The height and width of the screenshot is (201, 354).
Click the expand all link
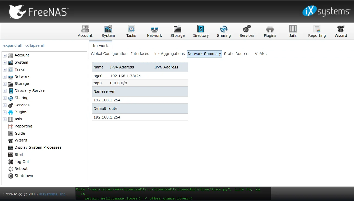point(12,45)
